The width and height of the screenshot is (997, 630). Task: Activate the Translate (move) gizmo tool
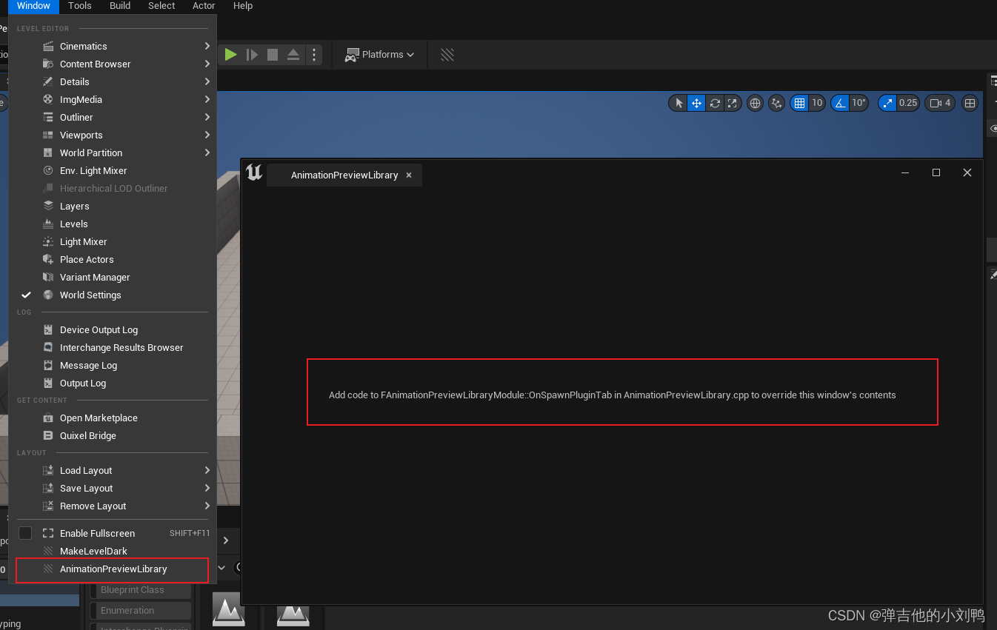coord(696,103)
